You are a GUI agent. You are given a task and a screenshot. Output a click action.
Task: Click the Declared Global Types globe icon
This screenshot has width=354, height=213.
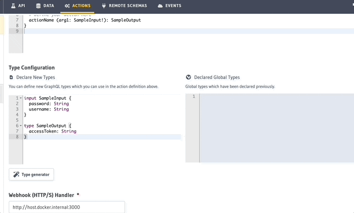tap(188, 77)
